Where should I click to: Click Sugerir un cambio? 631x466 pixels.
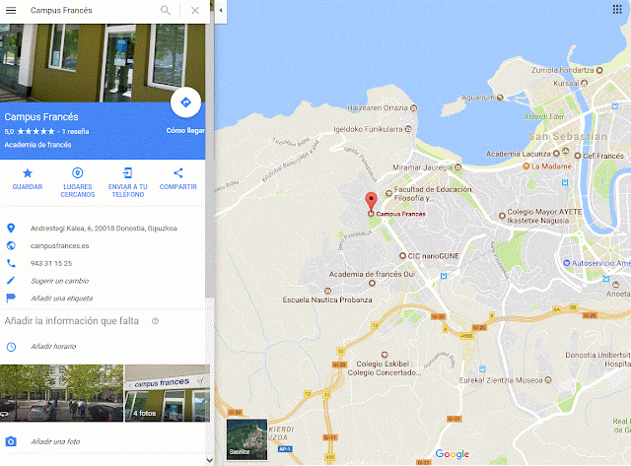click(59, 281)
